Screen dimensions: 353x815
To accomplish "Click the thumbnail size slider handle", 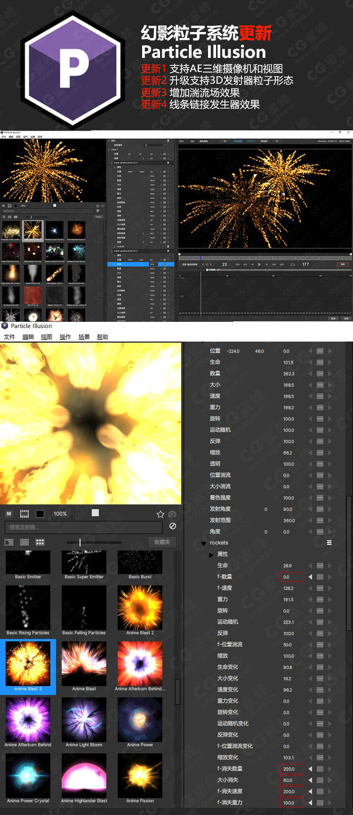I will tap(80, 543).
